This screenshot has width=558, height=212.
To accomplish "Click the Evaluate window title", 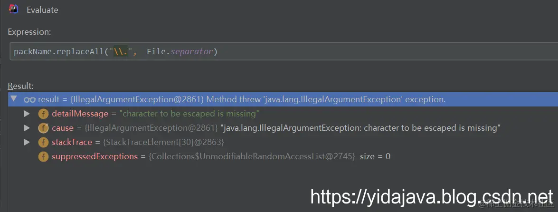I will 42,10.
